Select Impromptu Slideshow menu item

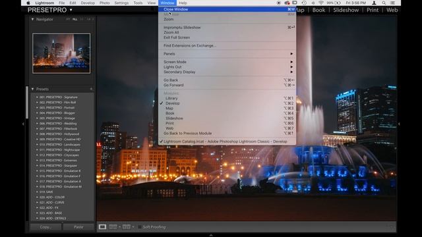tap(227, 28)
